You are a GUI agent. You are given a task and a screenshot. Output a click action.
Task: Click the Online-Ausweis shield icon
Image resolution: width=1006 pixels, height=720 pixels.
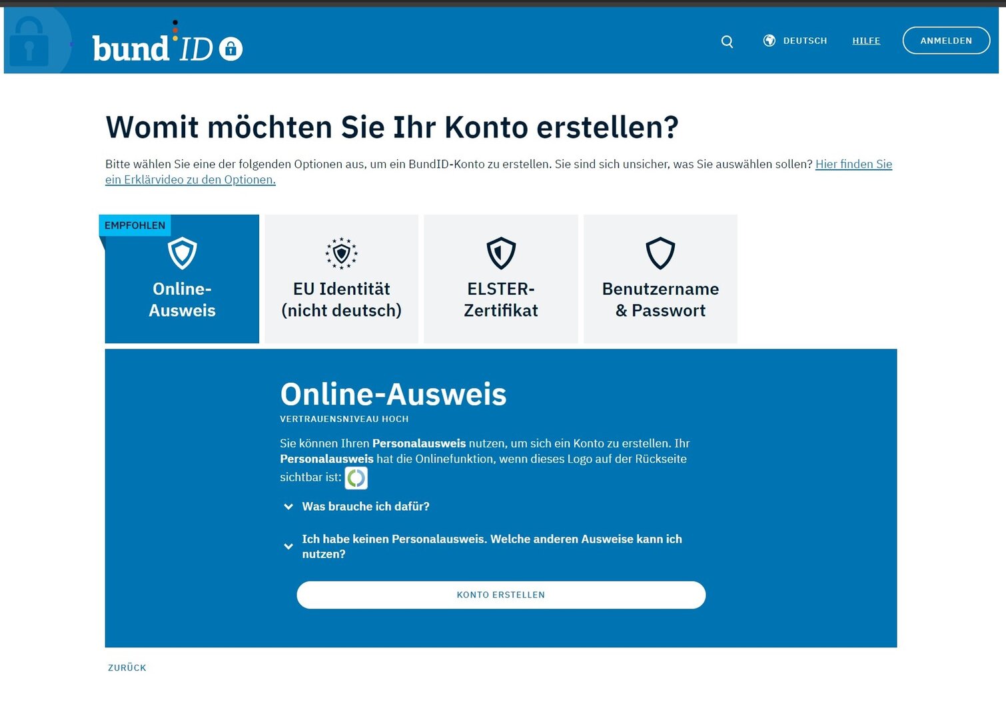pyautogui.click(x=182, y=253)
